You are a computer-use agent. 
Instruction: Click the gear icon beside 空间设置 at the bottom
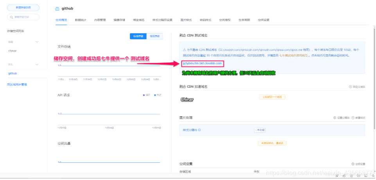pos(353,164)
